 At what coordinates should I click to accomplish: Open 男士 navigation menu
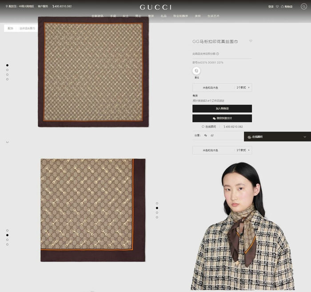[138, 16]
